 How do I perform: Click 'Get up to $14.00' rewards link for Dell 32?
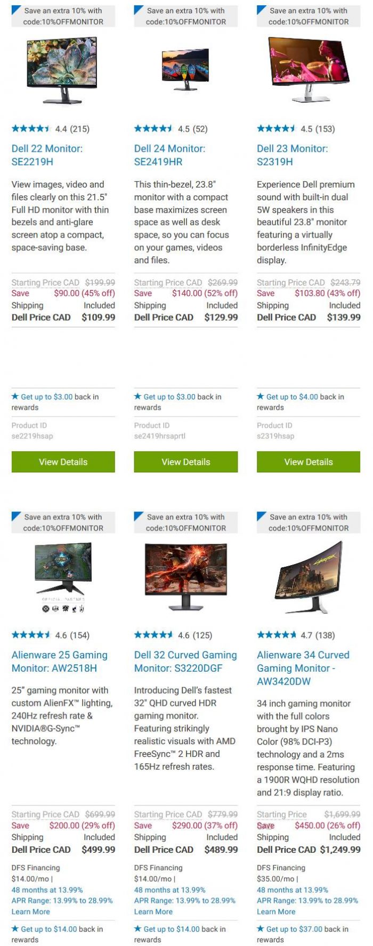pos(172,929)
